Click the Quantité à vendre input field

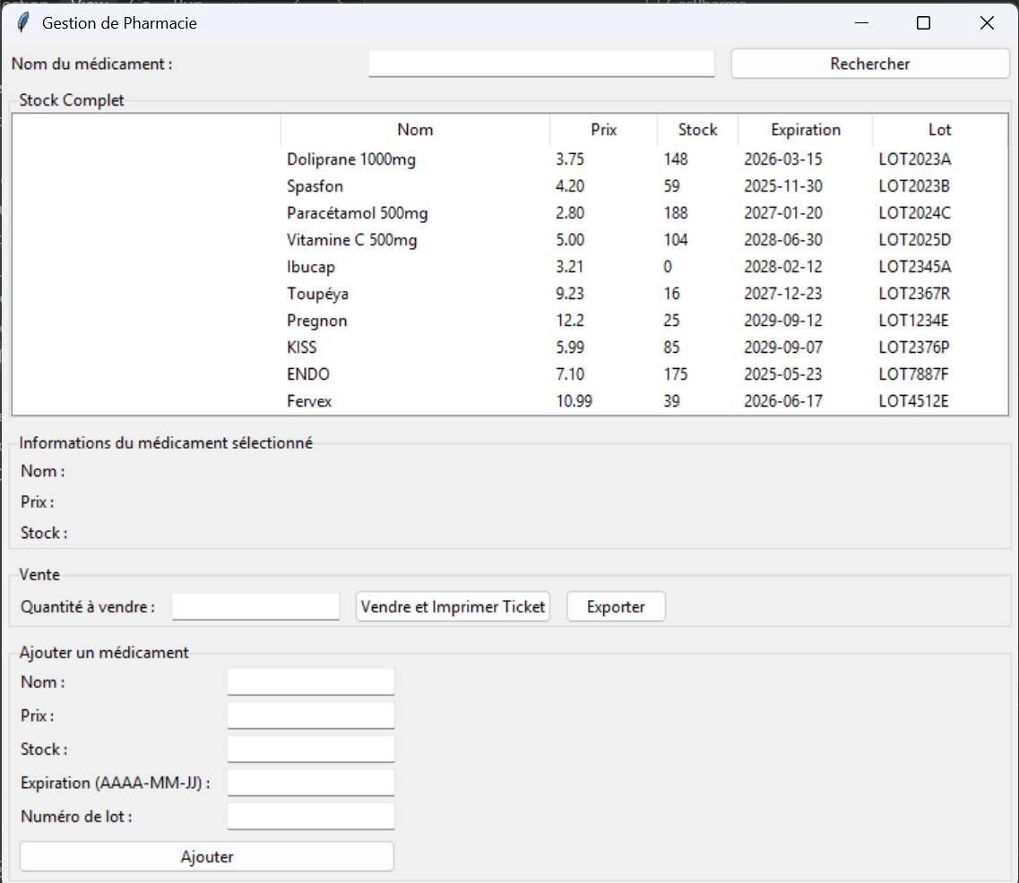(x=255, y=606)
